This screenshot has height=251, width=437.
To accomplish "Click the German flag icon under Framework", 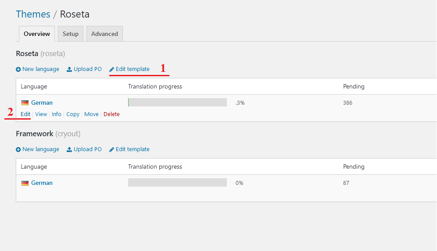I will pyautogui.click(x=25, y=183).
